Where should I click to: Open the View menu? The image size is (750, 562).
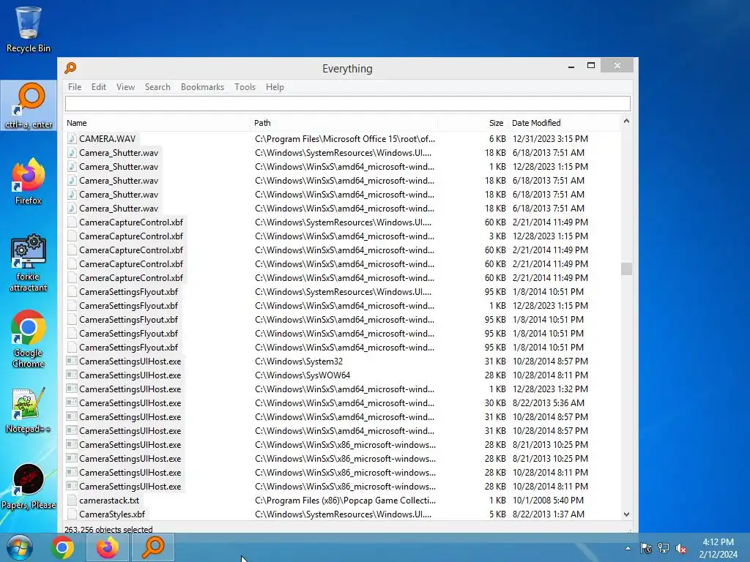point(125,87)
